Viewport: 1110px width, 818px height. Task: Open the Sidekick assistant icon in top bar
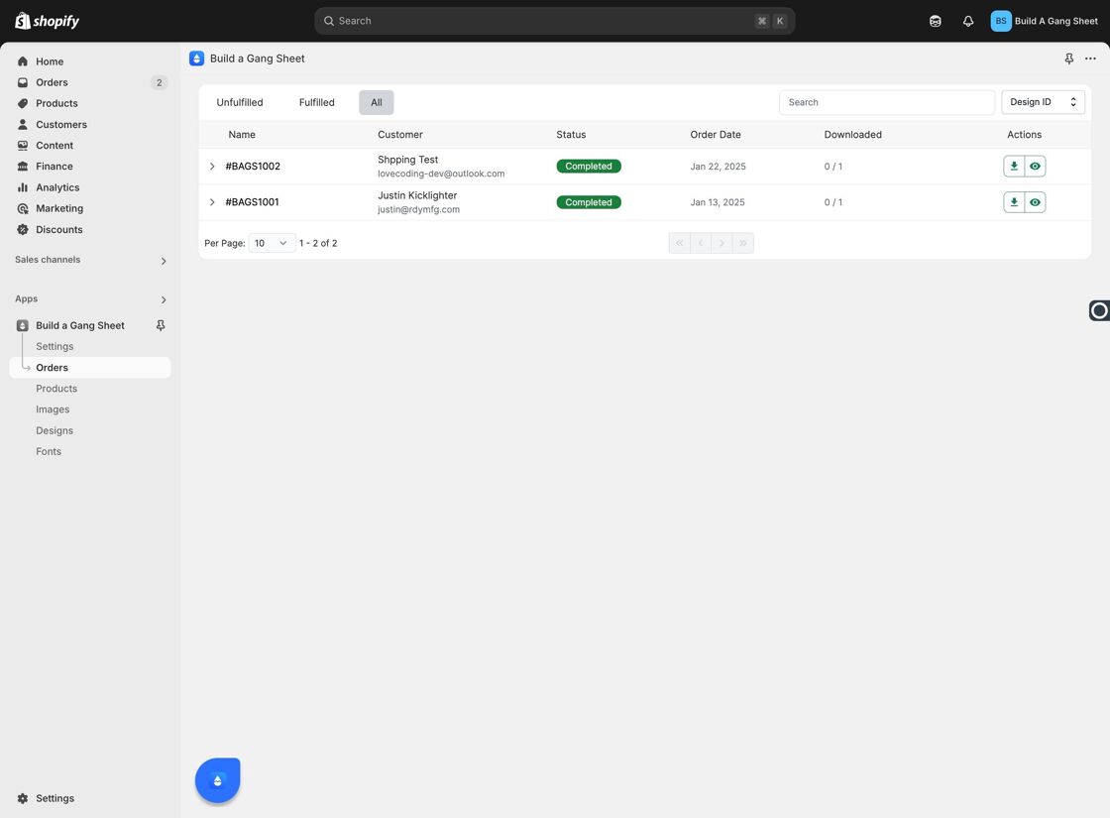click(x=936, y=21)
